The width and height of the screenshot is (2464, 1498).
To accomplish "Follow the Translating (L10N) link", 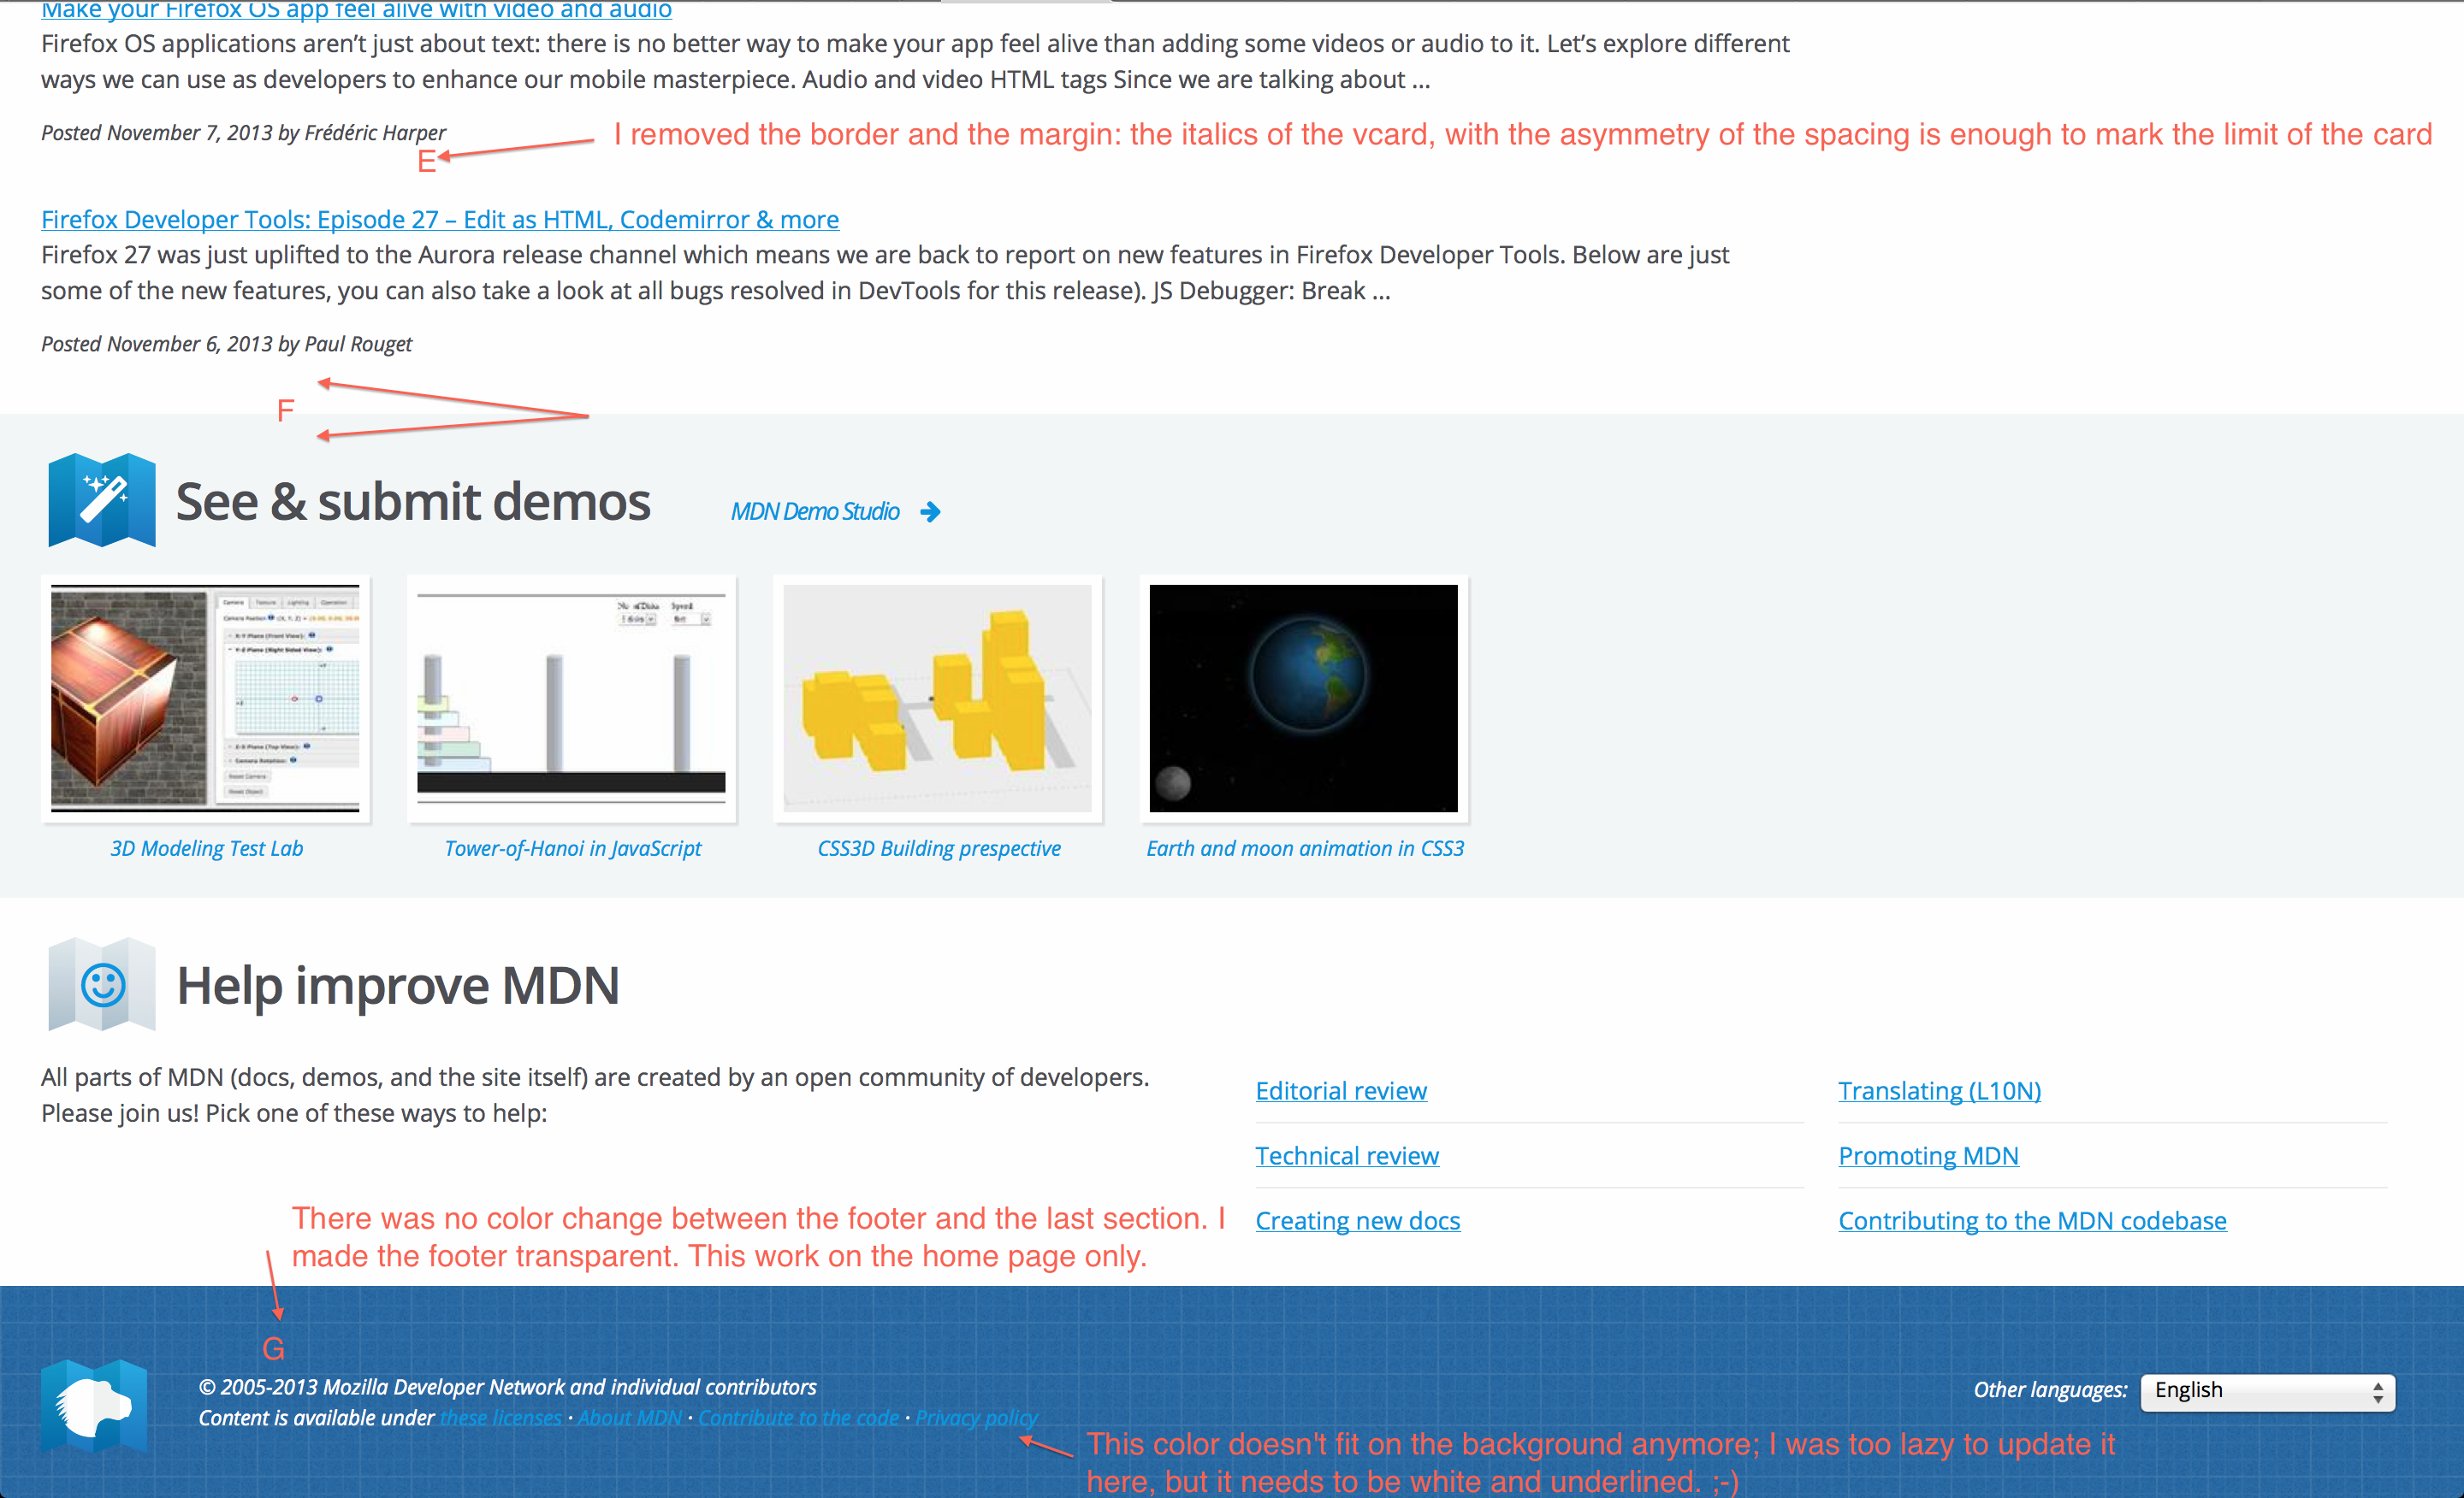I will coord(1940,1090).
